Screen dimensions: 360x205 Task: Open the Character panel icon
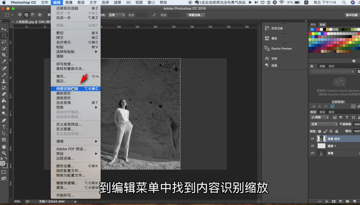point(267,59)
